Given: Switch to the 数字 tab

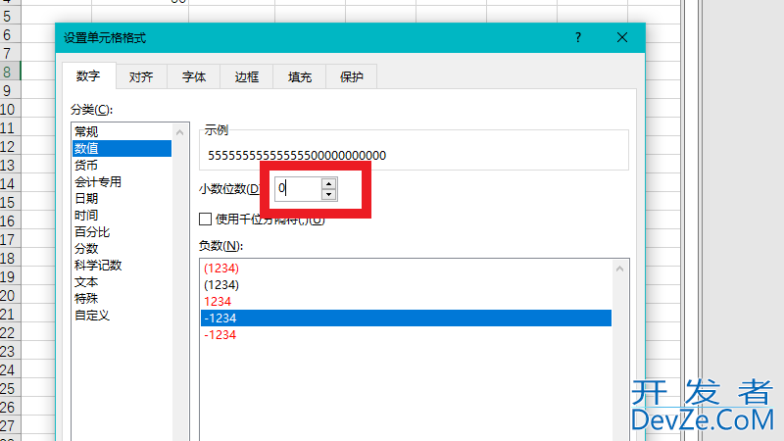Looking at the screenshot, I should pos(89,76).
